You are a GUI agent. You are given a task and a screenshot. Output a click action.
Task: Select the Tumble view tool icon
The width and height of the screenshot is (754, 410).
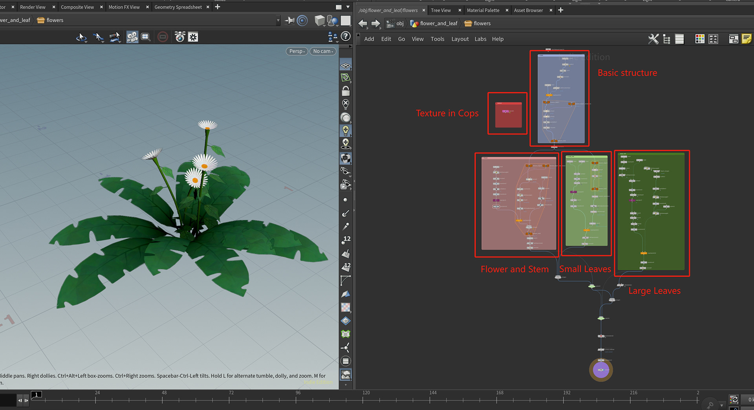81,37
